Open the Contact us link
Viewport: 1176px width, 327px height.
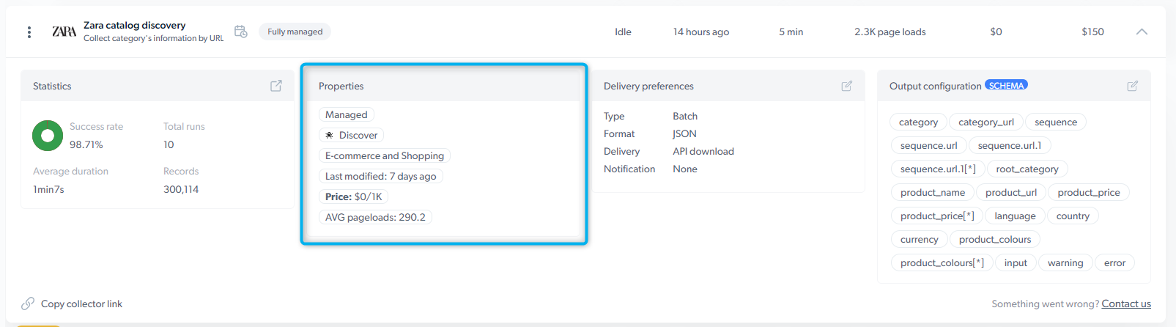pos(1126,304)
